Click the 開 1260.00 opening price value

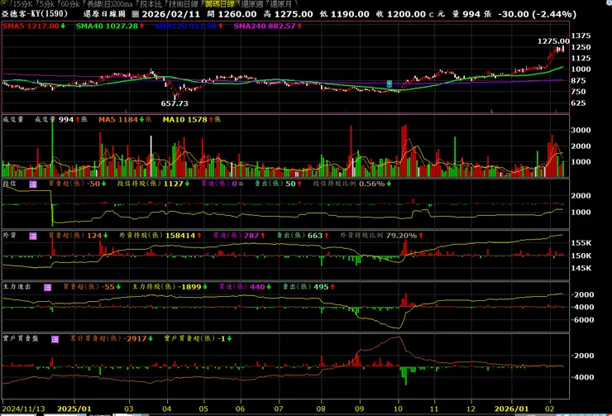coord(232,14)
